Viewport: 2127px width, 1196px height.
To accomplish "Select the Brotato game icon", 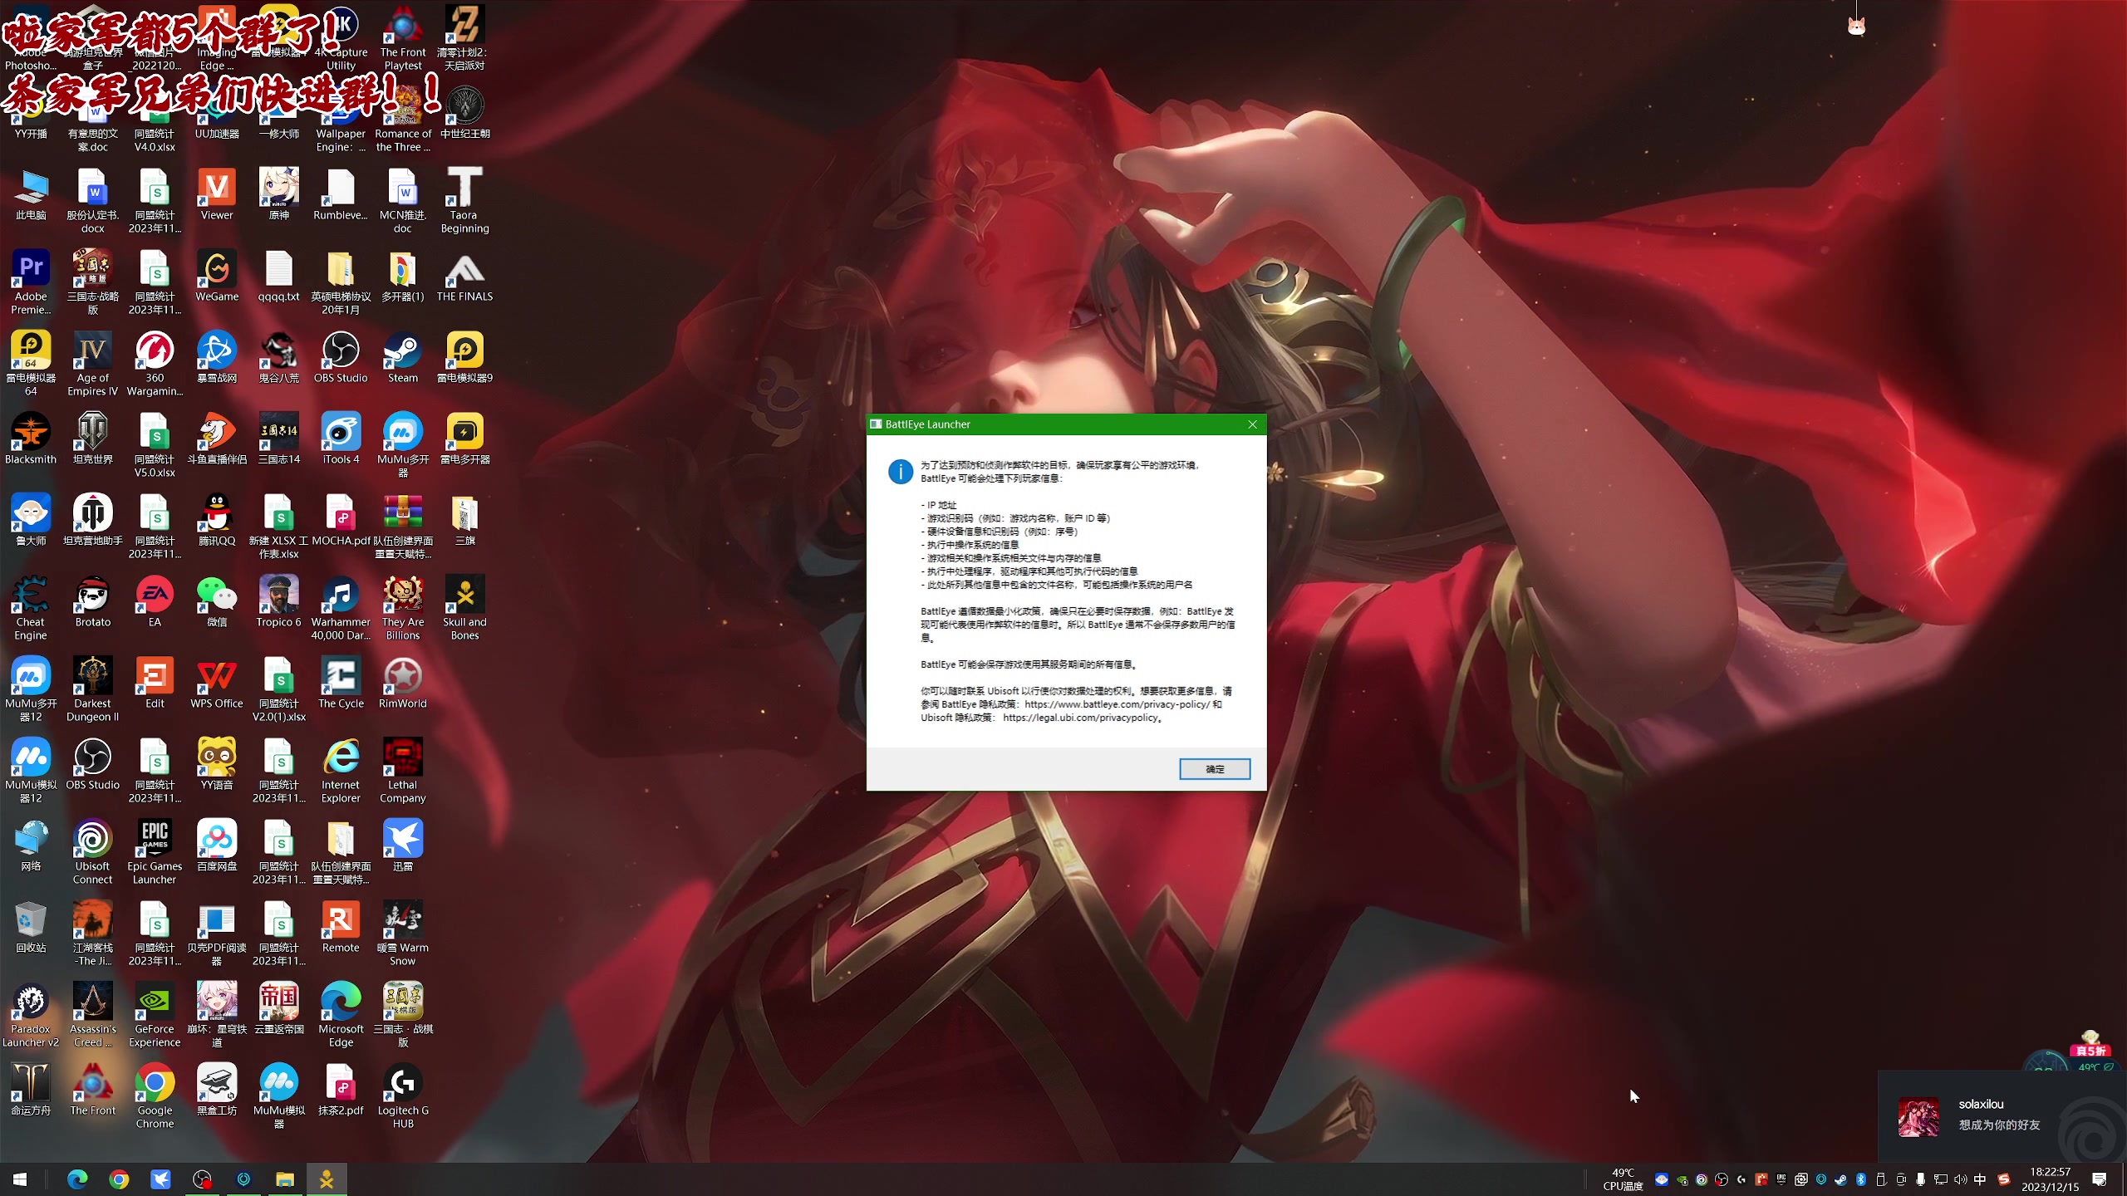I will [x=92, y=602].
